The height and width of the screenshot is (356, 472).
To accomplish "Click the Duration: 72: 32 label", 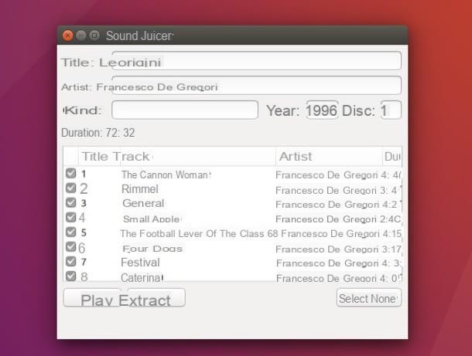I will (x=98, y=133).
